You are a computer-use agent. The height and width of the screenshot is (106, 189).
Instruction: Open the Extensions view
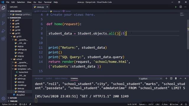pos(3,39)
